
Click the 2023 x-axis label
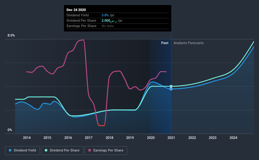(213, 138)
